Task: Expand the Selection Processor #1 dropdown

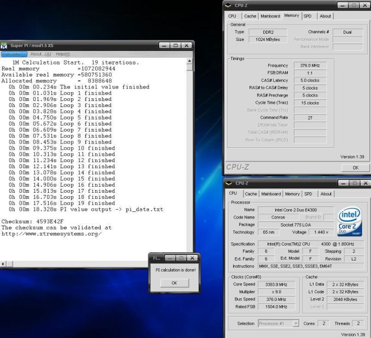Action: point(296,323)
